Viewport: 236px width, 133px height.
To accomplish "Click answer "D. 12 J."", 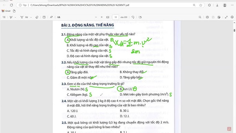I will [x=125, y=116].
